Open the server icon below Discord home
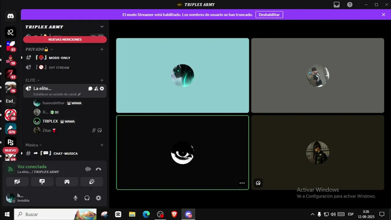Viewport: 391px width, 220px height. 11,32
